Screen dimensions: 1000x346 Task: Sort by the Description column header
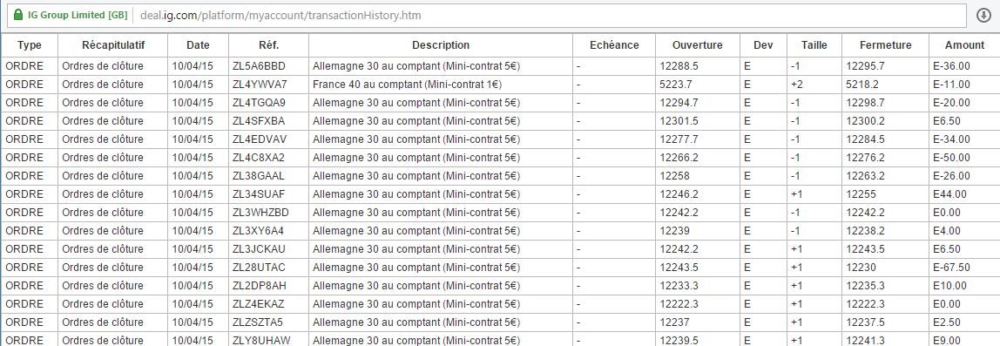[441, 44]
